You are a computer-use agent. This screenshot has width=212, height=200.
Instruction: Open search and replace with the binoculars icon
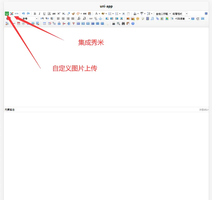(123, 23)
